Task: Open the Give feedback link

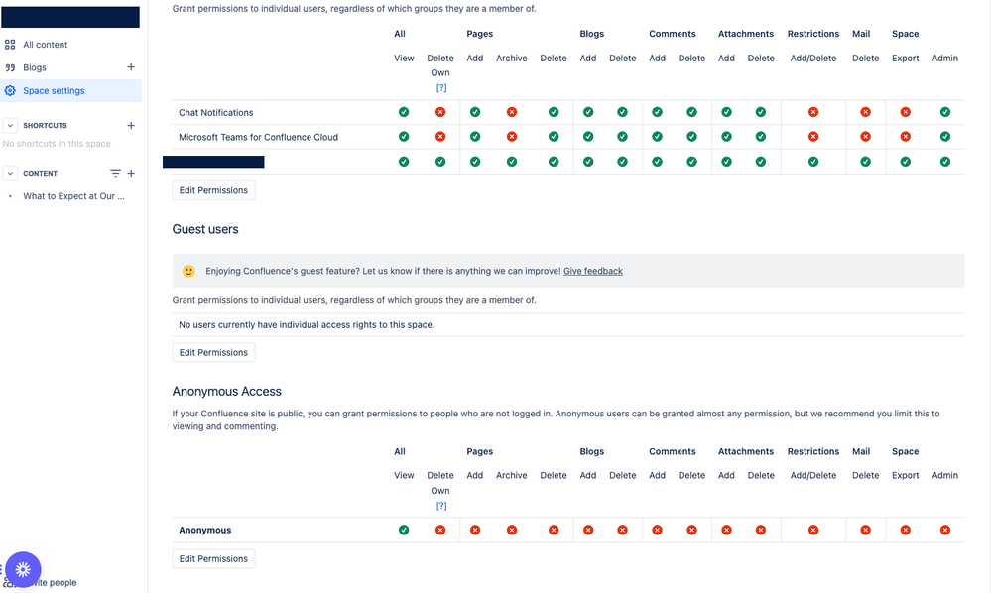Action: tap(593, 271)
